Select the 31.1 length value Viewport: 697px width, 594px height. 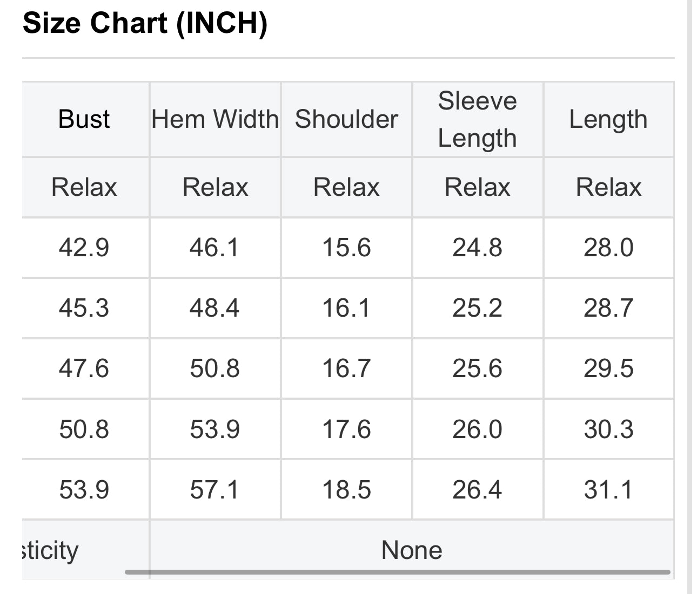(608, 490)
